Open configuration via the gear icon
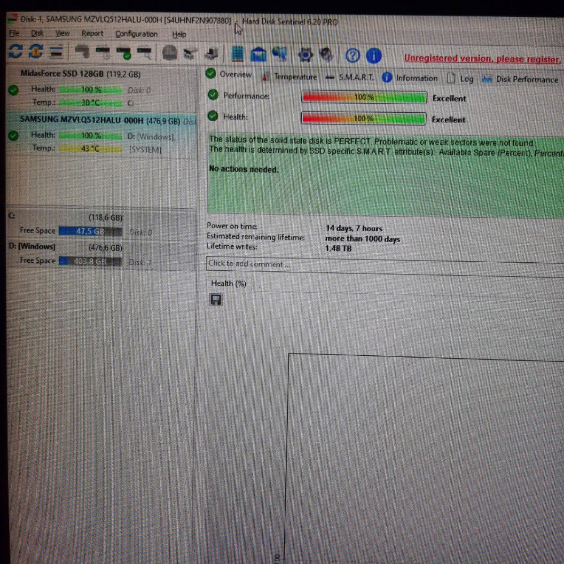The image size is (564, 564). (x=305, y=55)
